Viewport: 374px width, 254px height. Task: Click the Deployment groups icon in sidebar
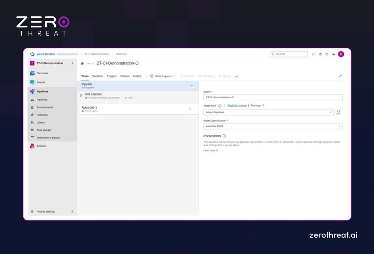point(32,138)
